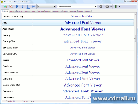Select the Arial Black font row

point(68,29)
